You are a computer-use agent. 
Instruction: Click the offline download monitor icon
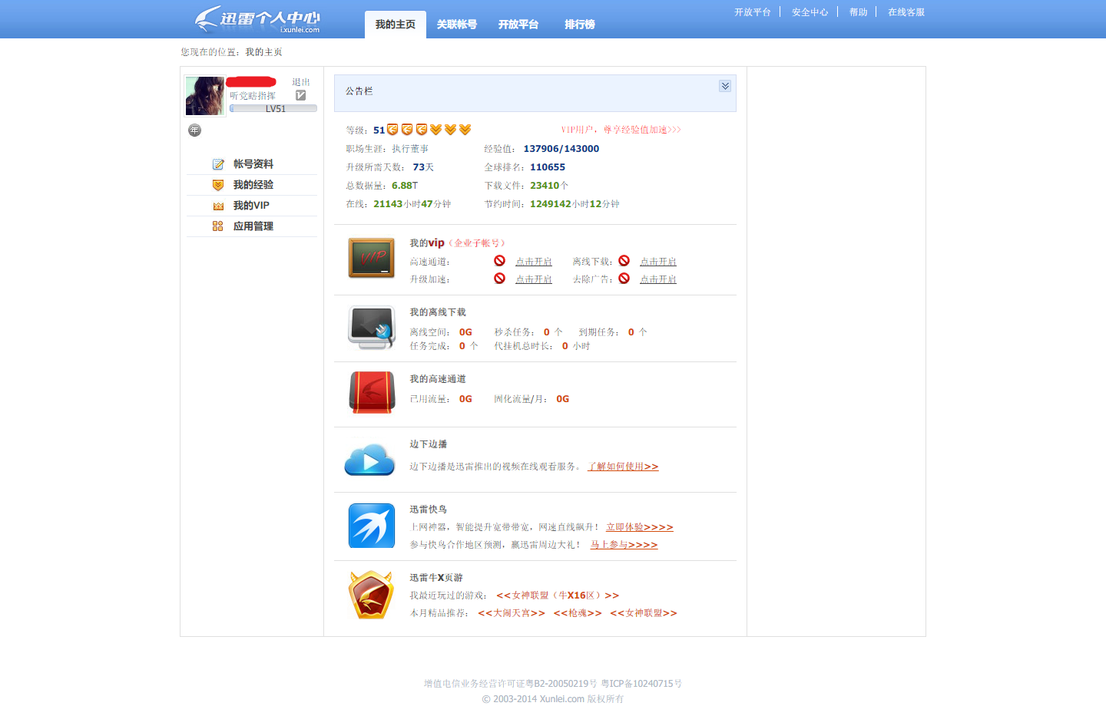tap(372, 328)
